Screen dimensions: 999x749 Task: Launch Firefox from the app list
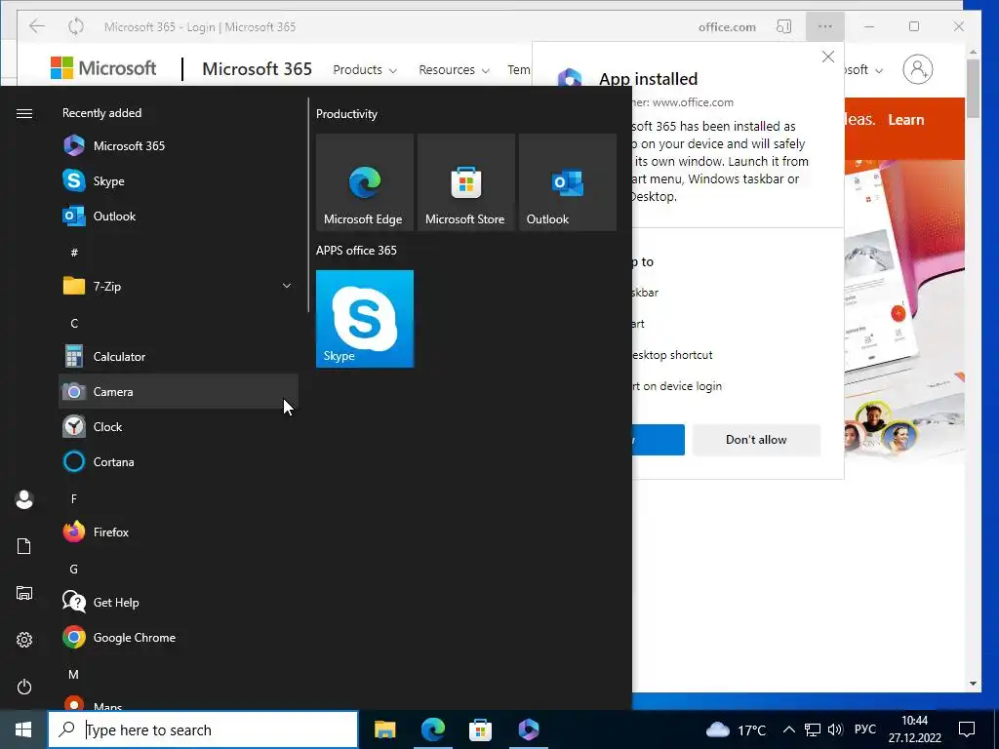pyautogui.click(x=179, y=532)
